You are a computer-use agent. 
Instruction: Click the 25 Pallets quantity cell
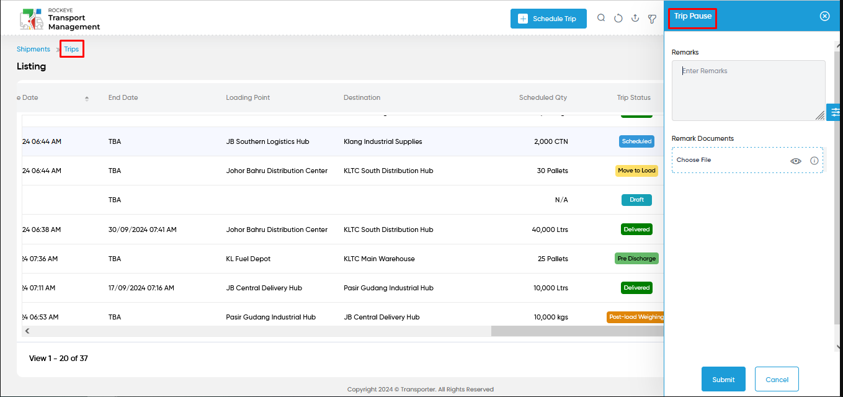pyautogui.click(x=553, y=259)
